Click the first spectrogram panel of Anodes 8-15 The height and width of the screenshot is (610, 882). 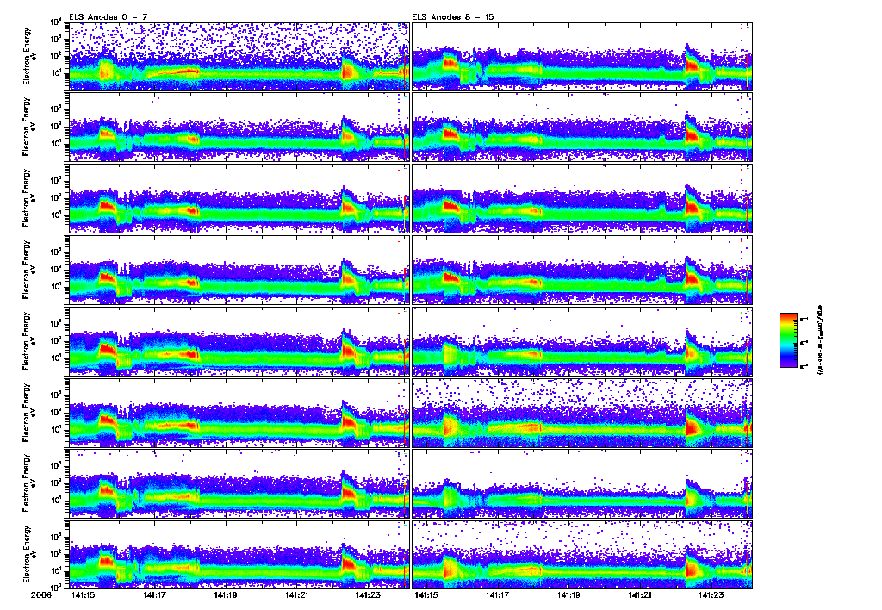(x=582, y=56)
